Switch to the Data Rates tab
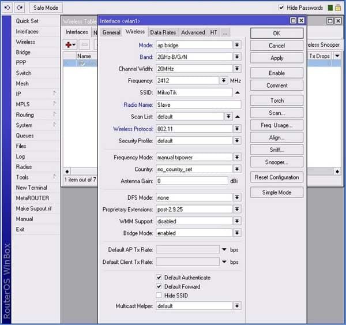Viewport: 346px width, 325px height. point(163,32)
